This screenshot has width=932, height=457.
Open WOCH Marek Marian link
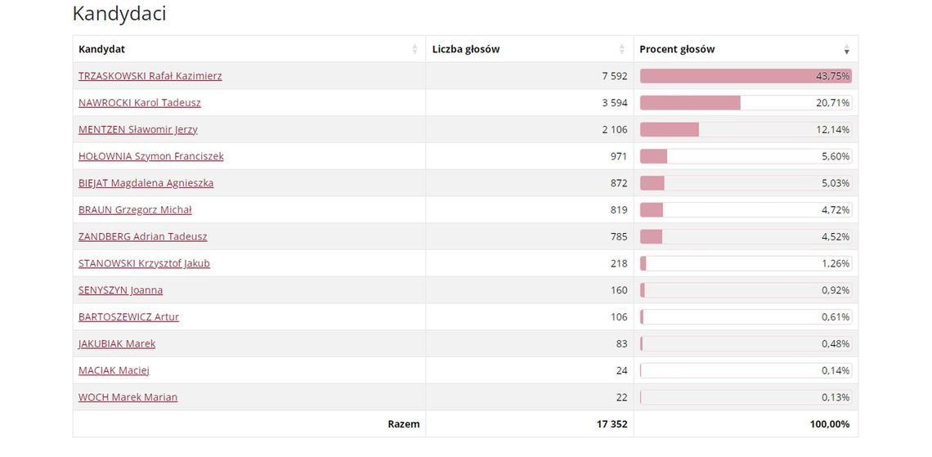point(128,397)
